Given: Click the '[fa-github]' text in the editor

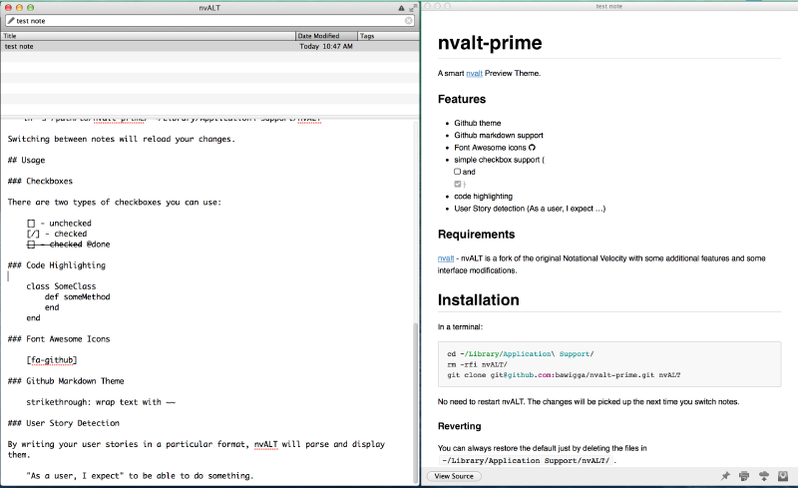Looking at the screenshot, I should tap(52, 360).
